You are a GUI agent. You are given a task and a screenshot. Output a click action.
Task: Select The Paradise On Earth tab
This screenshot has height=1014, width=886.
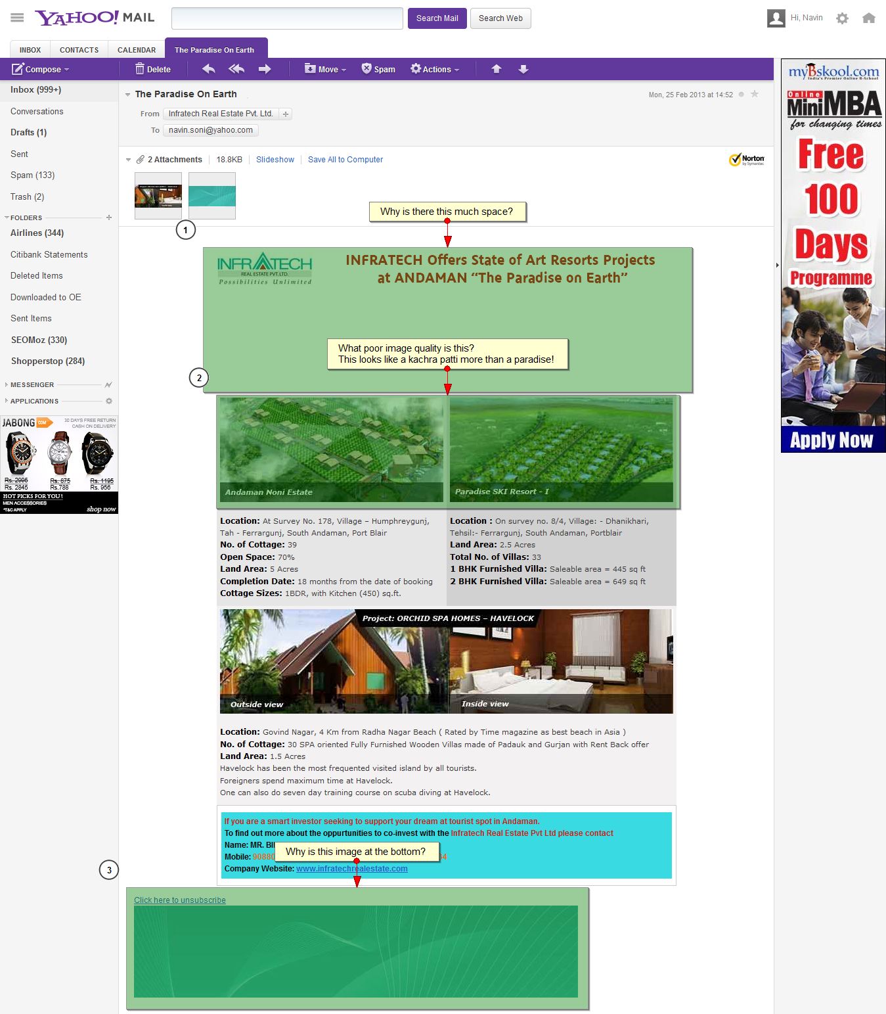pyautogui.click(x=215, y=49)
